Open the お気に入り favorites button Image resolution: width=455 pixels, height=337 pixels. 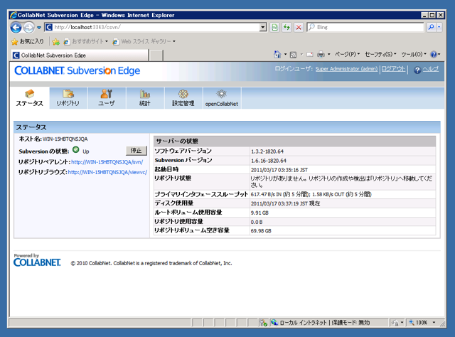[28, 41]
